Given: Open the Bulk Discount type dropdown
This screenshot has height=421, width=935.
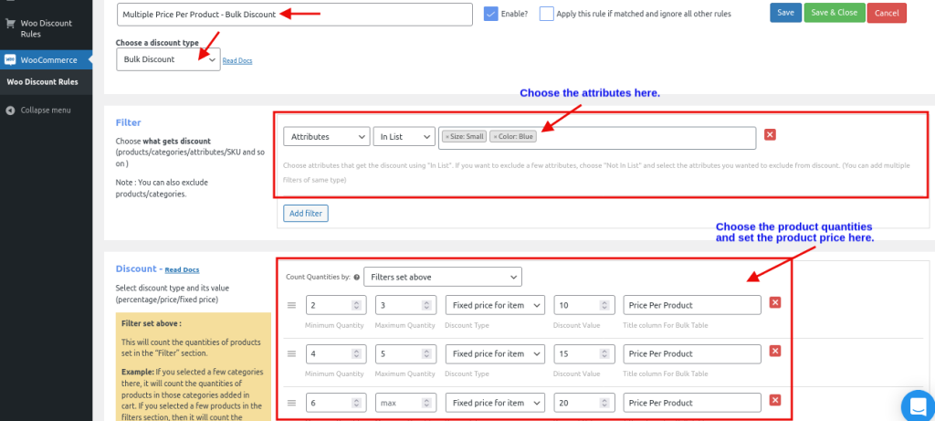Looking at the screenshot, I should (168, 59).
